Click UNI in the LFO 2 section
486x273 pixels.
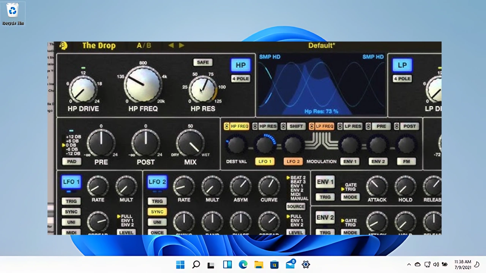coord(157,222)
